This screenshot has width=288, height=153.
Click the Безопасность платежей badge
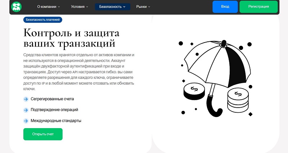point(43,20)
